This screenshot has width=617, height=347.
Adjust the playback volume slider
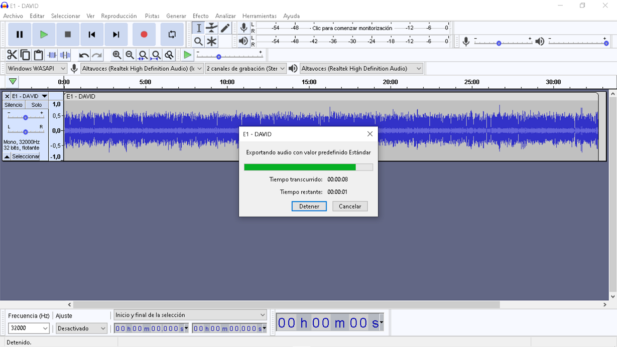577,42
